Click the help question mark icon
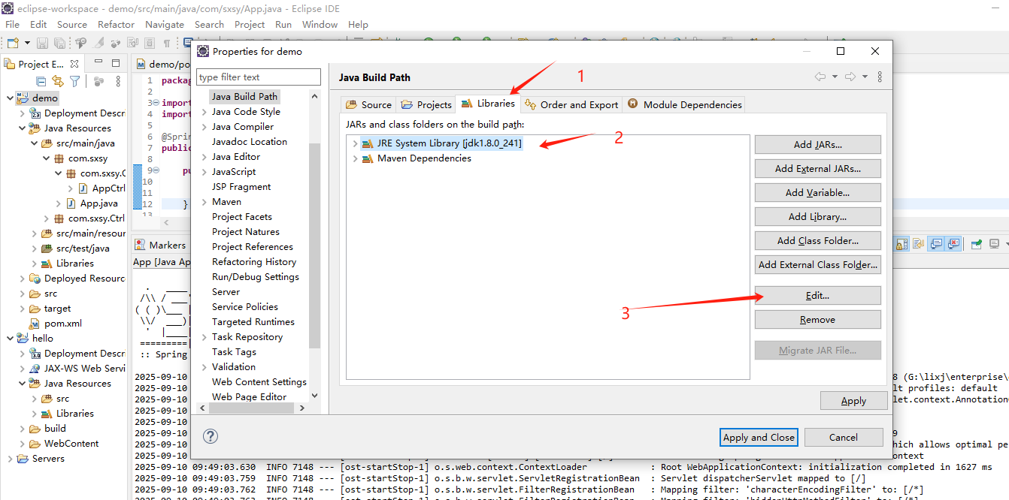Image resolution: width=1009 pixels, height=500 pixels. [x=211, y=436]
